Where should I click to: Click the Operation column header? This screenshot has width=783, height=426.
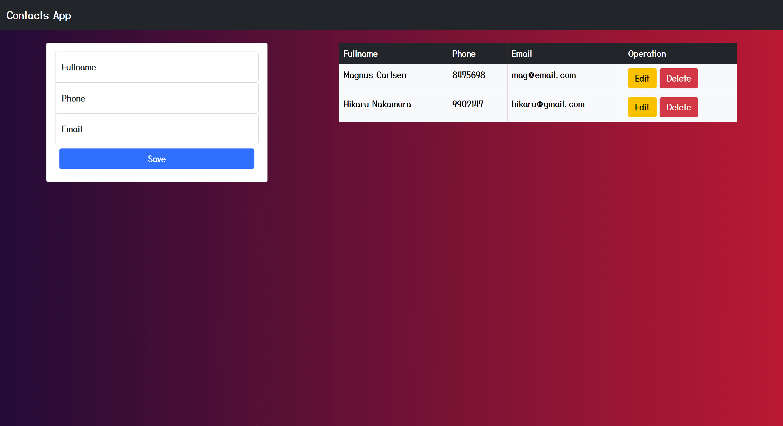point(647,54)
